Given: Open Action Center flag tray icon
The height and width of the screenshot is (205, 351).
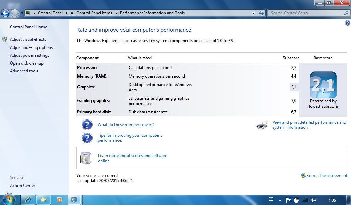Looking at the screenshot, I should click(x=289, y=200).
